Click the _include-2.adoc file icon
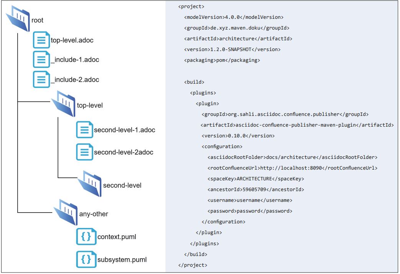This screenshot has width=400, height=274. [41, 79]
